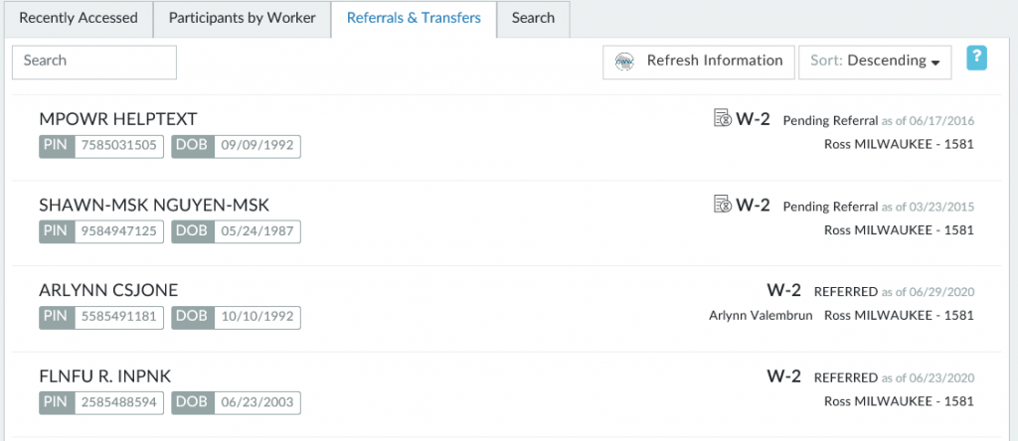1018x441 pixels.
Task: Click the Refresh Information button
Action: coord(699,62)
